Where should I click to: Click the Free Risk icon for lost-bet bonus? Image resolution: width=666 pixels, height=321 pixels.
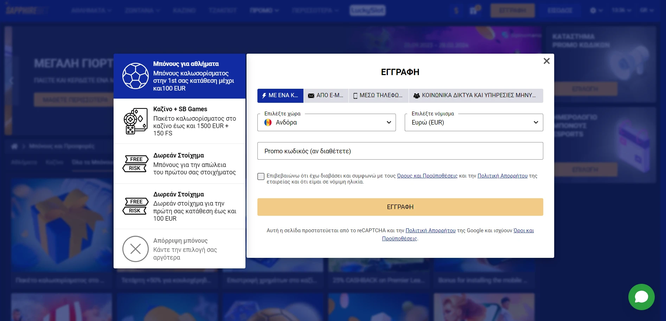coord(135,163)
